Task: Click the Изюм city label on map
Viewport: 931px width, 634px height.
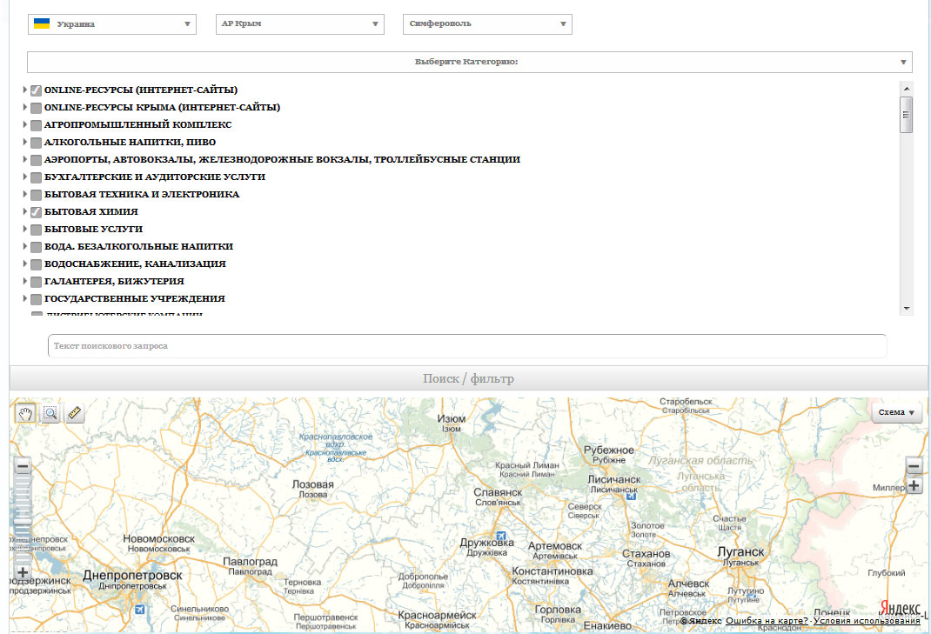Action: (x=452, y=418)
